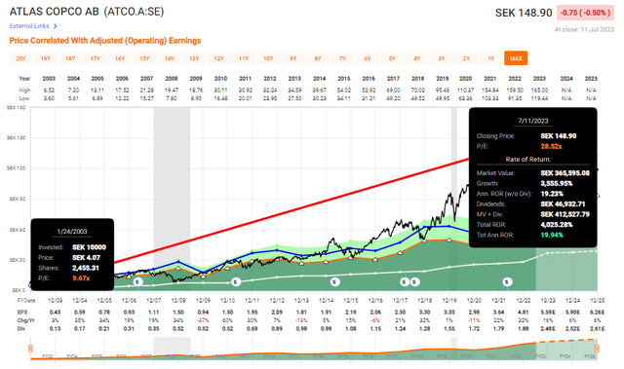Choose the 5Y time range
This screenshot has height=369, width=624.
point(392,58)
